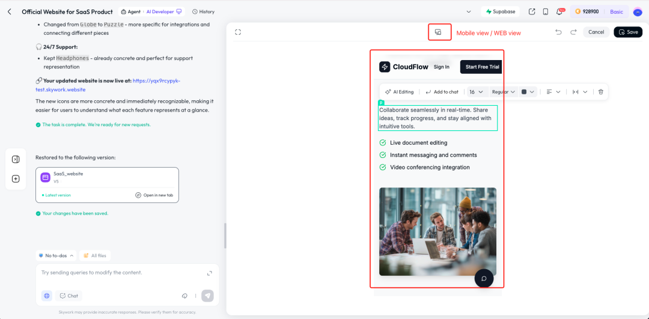Click 'The task is complete' status message
This screenshot has height=319, width=649.
93,124
